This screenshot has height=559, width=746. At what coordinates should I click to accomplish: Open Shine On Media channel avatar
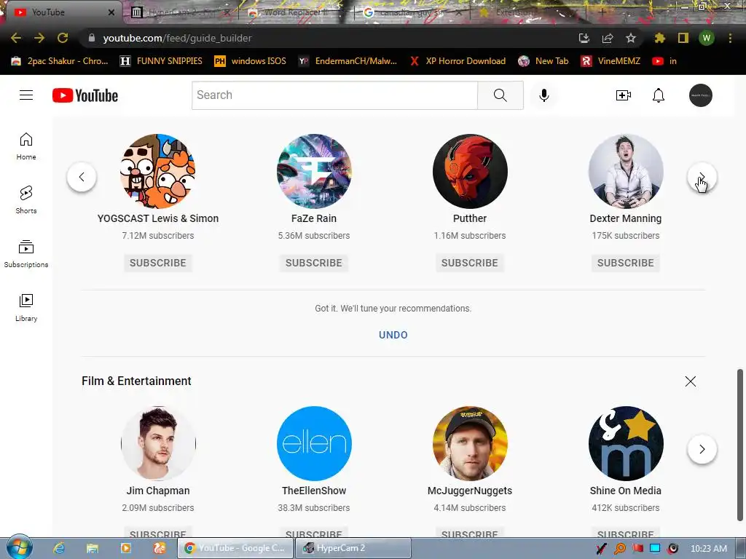pos(626,443)
